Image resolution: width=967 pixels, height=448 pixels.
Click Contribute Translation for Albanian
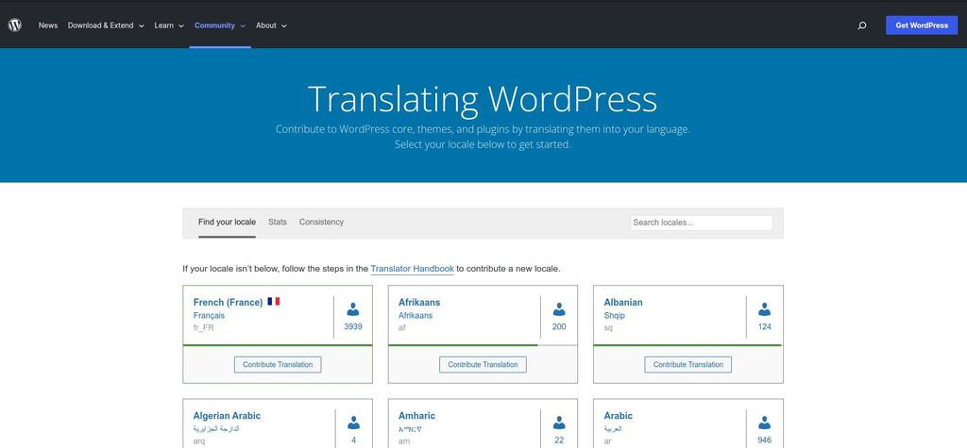pyautogui.click(x=688, y=364)
